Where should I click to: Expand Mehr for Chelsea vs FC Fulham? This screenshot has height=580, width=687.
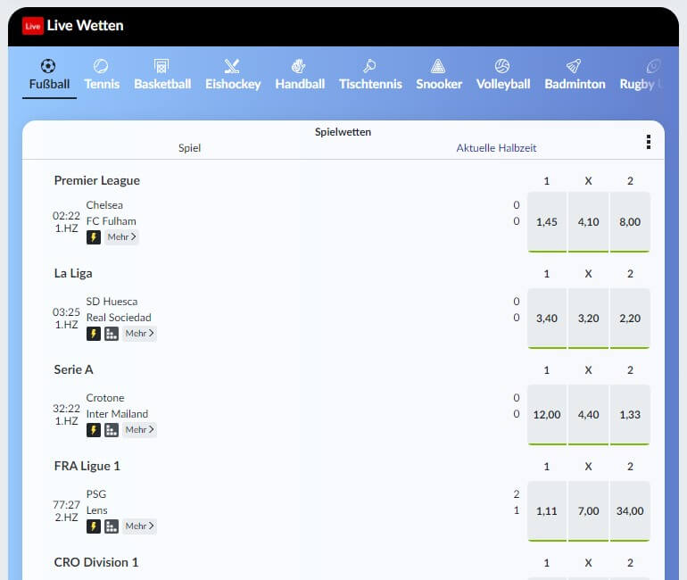click(122, 237)
